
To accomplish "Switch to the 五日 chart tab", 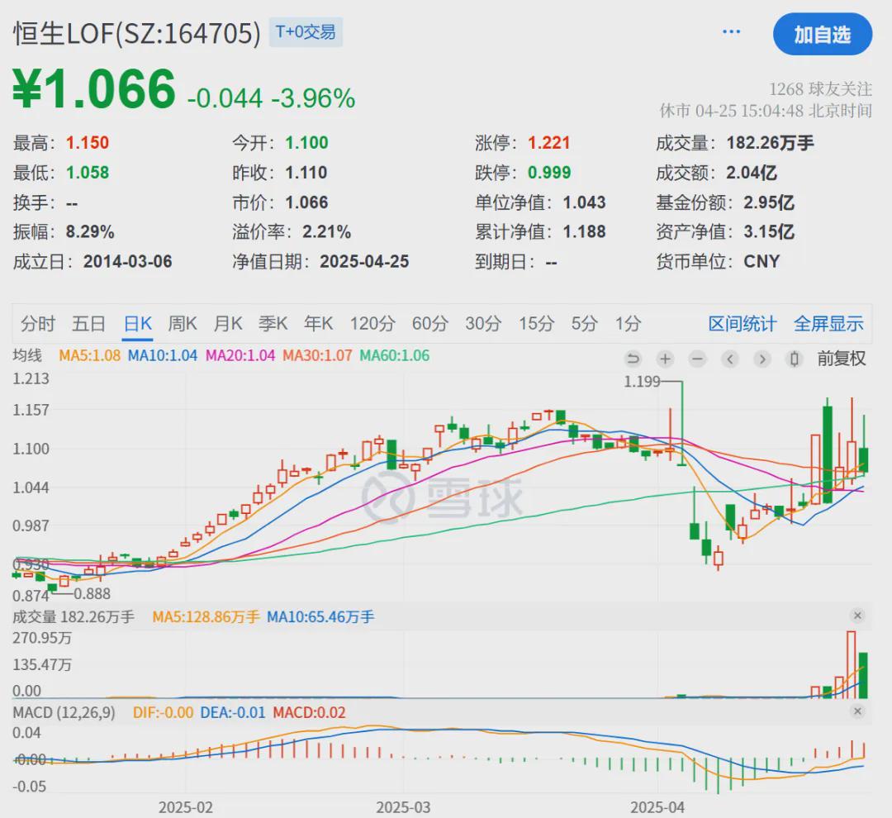I will pyautogui.click(x=88, y=323).
